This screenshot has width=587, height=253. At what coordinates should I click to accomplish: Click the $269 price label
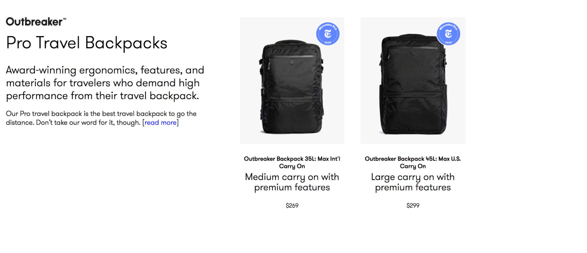(292, 206)
